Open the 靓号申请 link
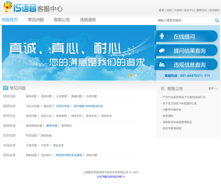 point(52,126)
